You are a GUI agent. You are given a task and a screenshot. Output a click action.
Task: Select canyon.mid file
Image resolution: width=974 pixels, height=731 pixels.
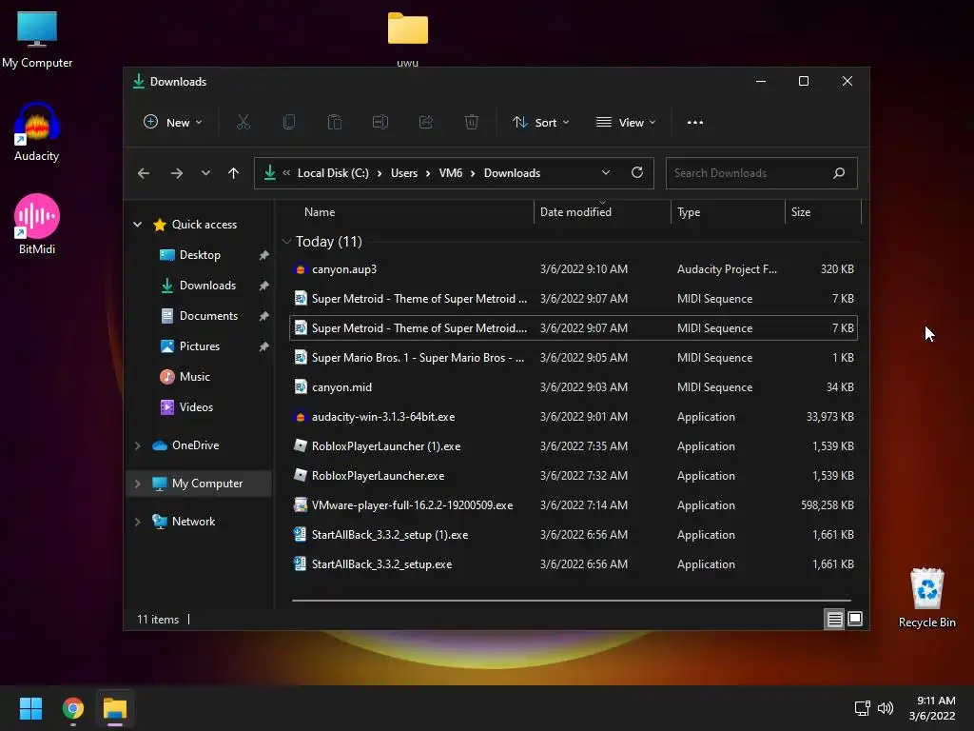574,387
